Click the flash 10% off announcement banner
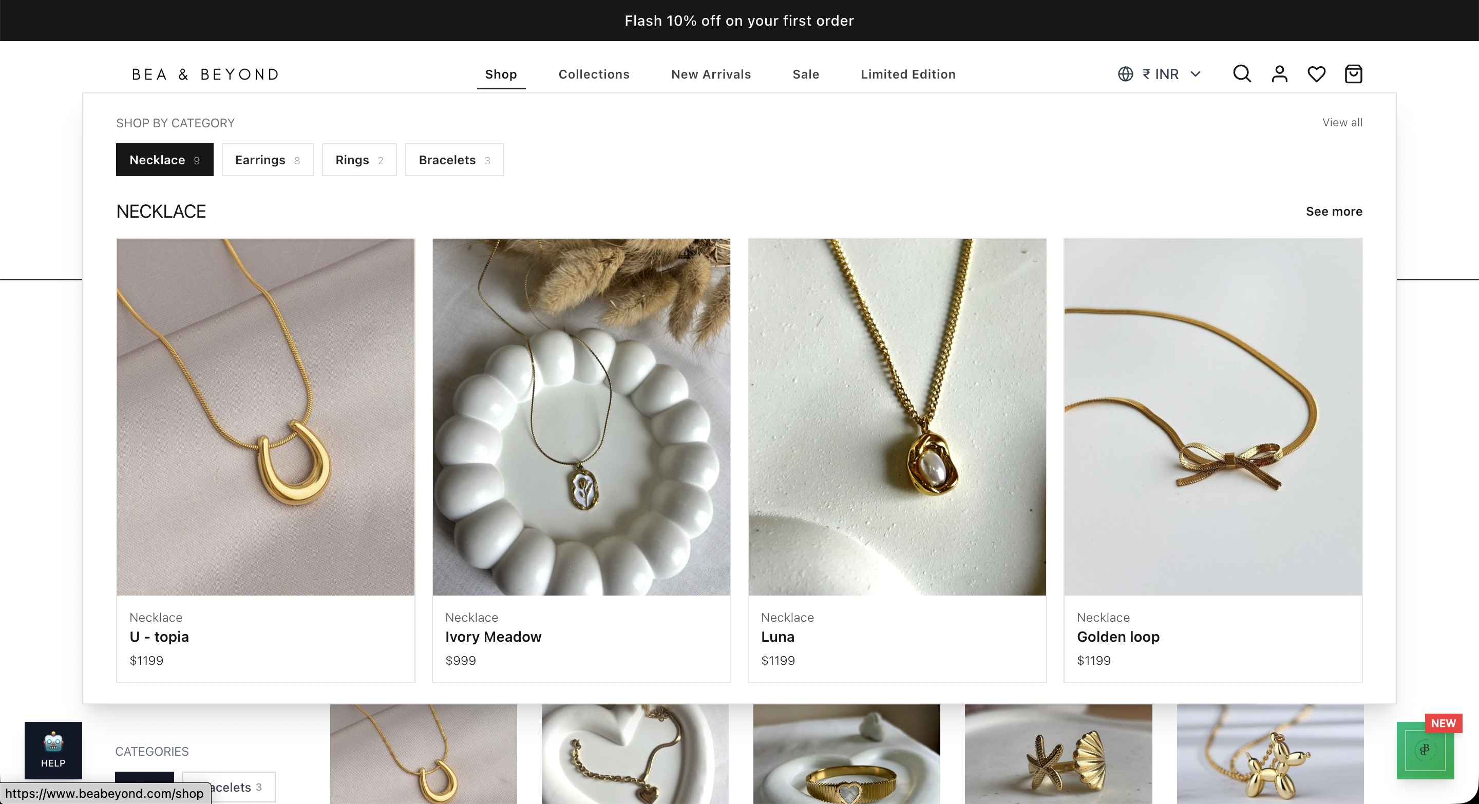 [739, 21]
